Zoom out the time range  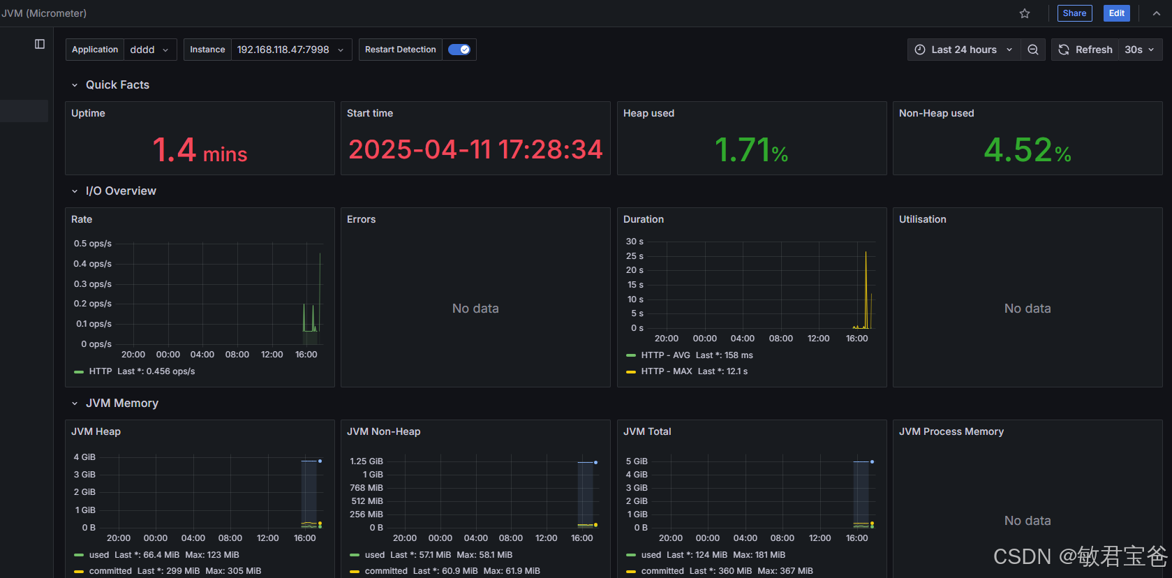tap(1033, 50)
